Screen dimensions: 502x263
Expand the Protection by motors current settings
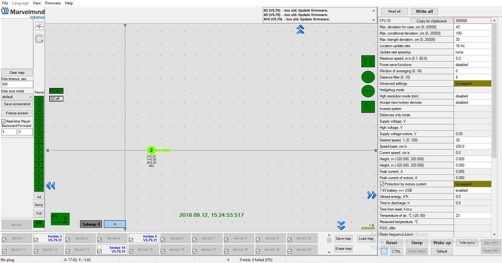pos(472,184)
